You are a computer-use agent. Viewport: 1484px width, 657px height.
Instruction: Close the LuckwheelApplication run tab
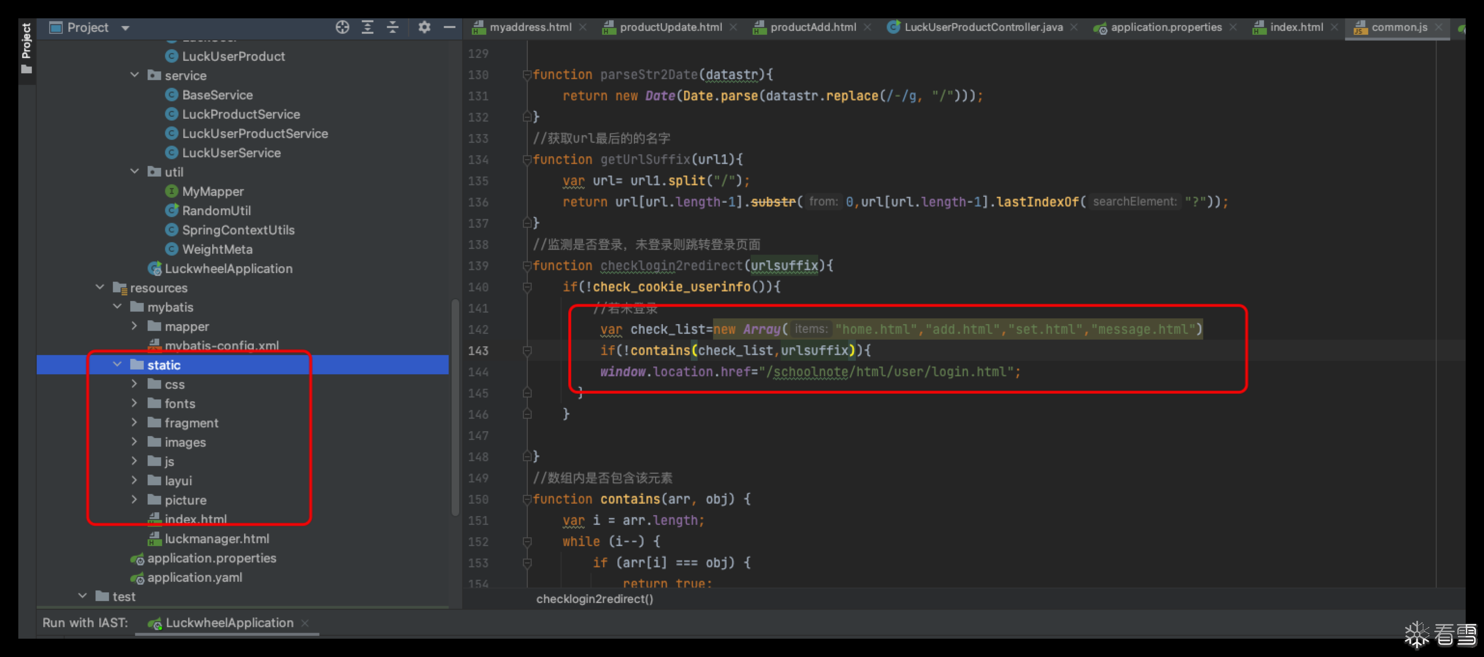tap(305, 622)
